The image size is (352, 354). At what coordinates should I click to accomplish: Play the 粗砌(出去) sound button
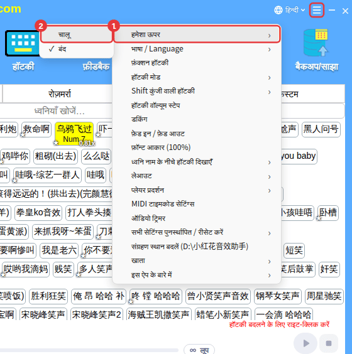[x=55, y=156]
